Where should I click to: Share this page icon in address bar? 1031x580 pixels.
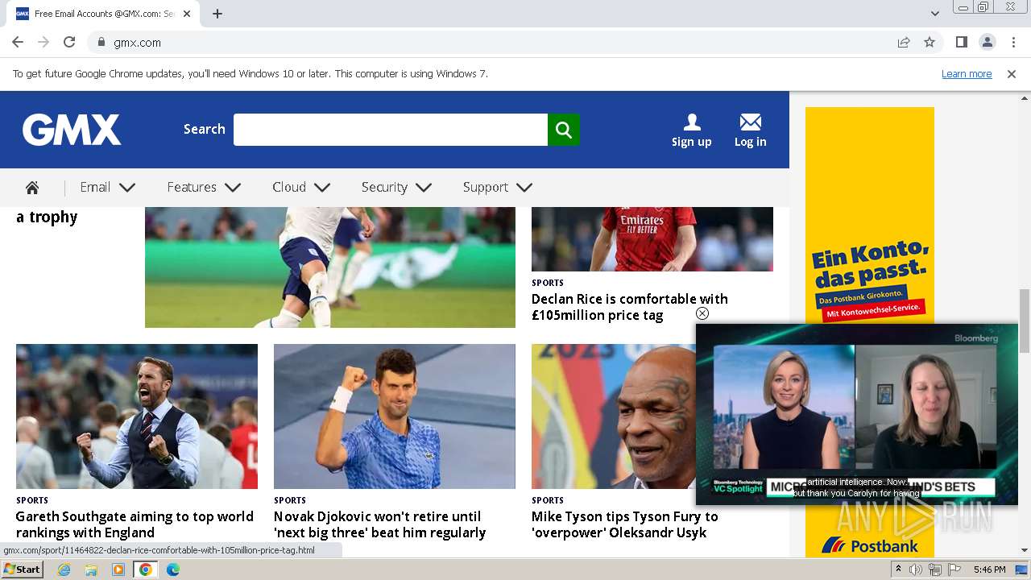coord(904,43)
